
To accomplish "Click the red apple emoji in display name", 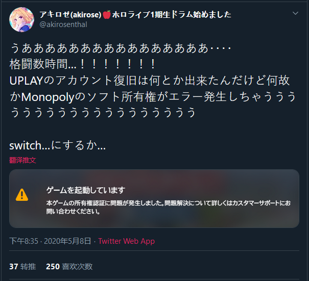I will [x=107, y=15].
